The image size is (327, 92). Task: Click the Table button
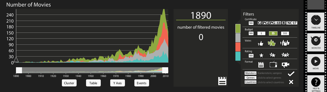93,83
